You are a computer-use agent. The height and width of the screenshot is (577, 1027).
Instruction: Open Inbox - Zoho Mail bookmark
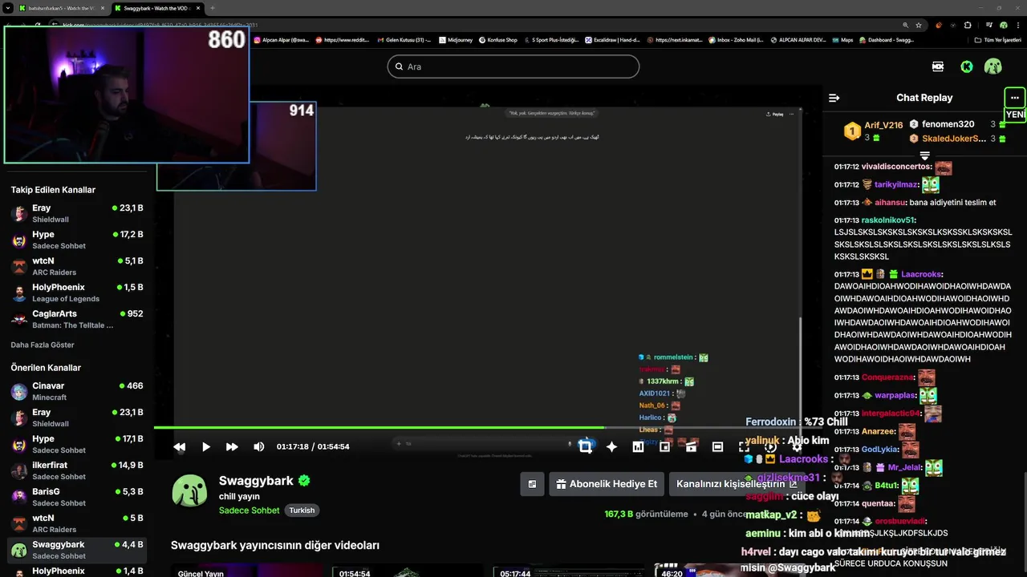pos(736,39)
